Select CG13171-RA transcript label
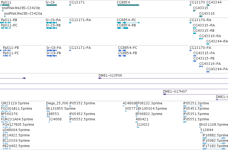The image size is (228, 150). [x=80, y=20]
